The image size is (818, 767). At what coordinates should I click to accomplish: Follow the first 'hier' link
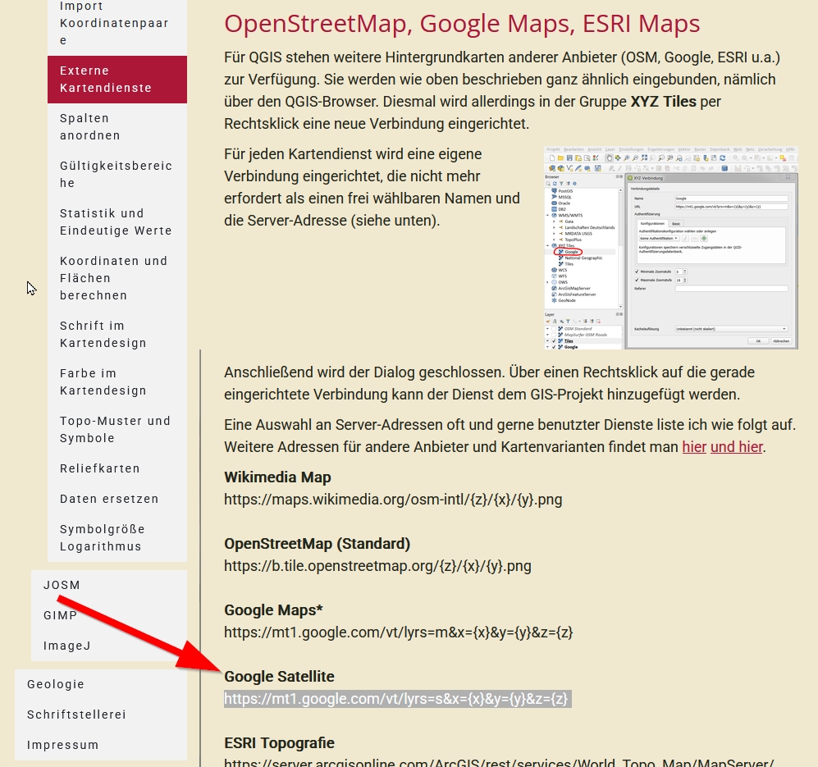pyautogui.click(x=694, y=447)
